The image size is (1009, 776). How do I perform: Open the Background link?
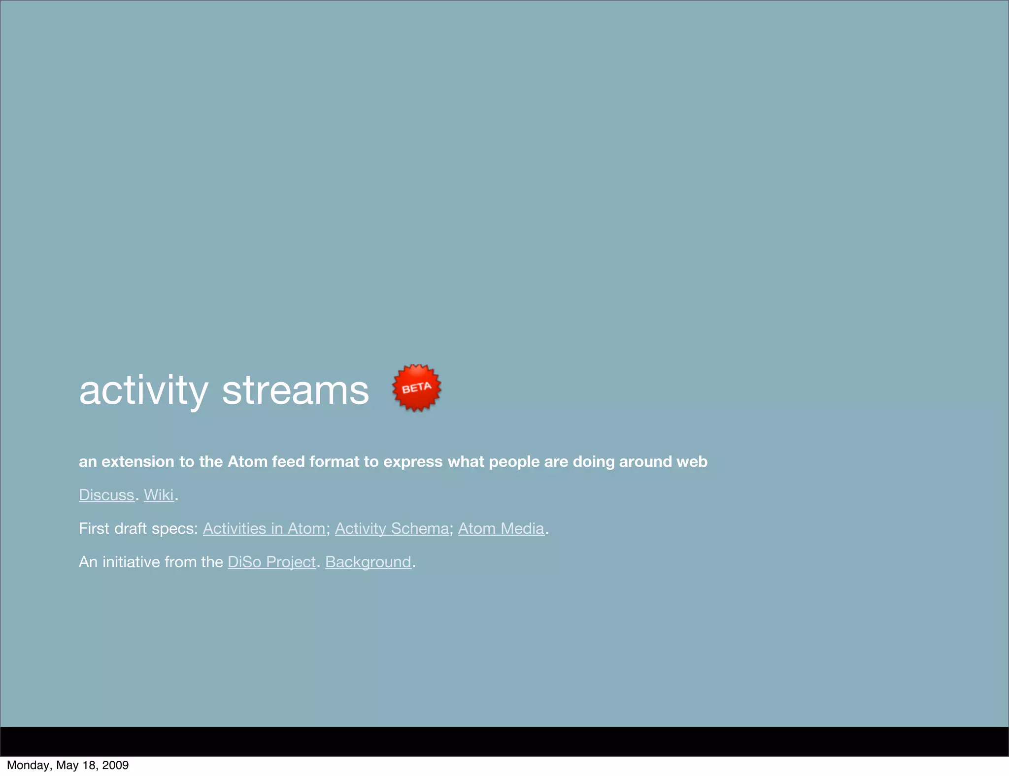368,562
